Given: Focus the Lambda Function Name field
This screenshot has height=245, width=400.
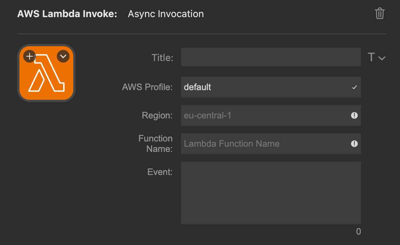Looking at the screenshot, I should (x=271, y=144).
